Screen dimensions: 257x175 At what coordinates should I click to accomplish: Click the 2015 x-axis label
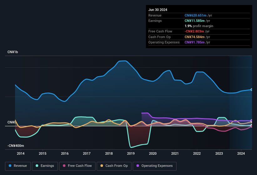coord(43,153)
